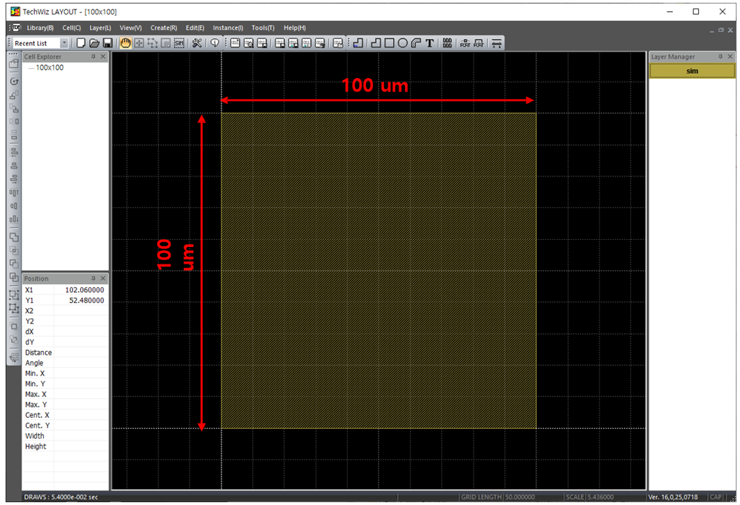Open the Tools menu
Image resolution: width=740 pixels, height=505 pixels.
[262, 28]
